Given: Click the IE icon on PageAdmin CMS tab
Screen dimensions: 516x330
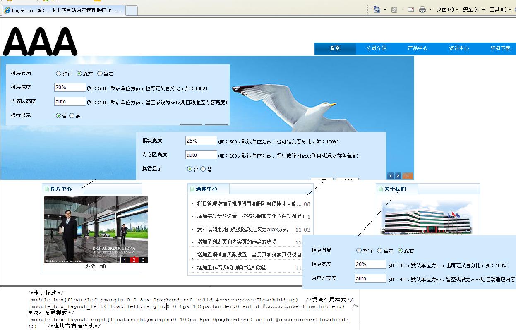Looking at the screenshot, I should point(7,10).
